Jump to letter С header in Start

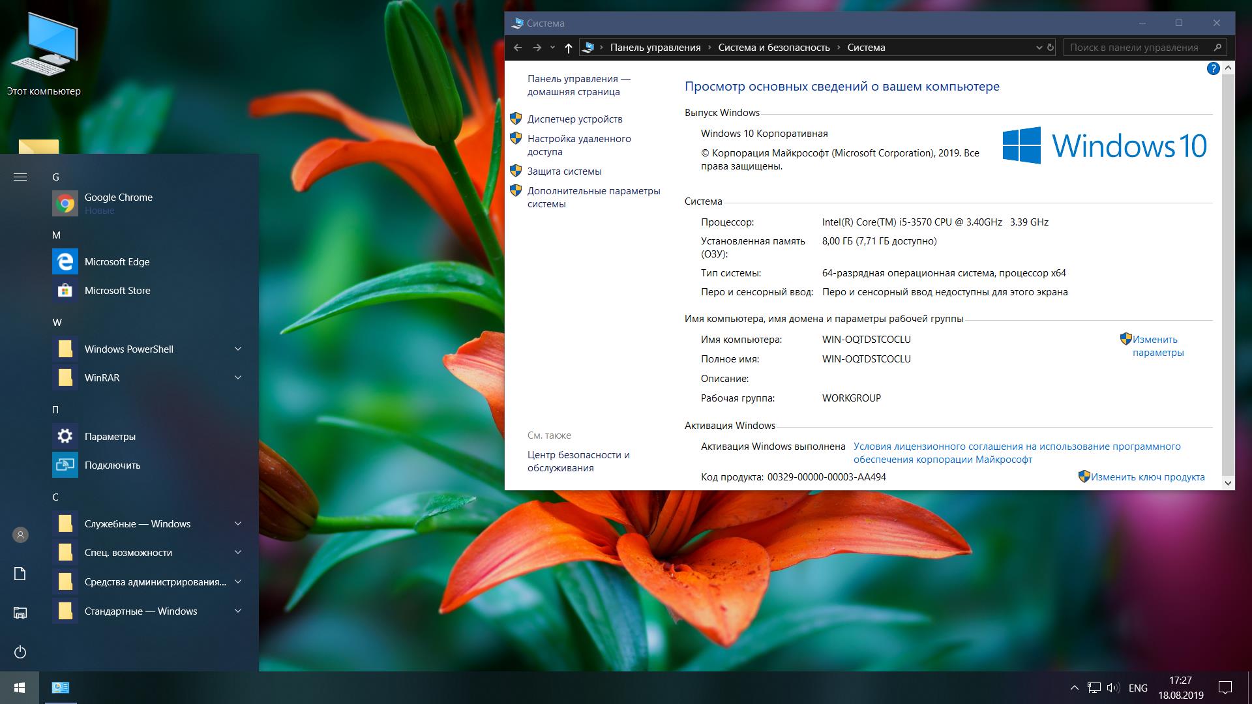(55, 497)
